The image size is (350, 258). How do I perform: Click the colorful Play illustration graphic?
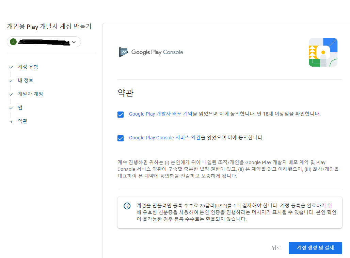tap(323, 52)
